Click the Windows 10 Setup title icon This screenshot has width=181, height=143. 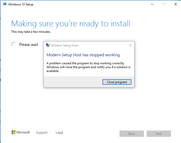(5, 4)
